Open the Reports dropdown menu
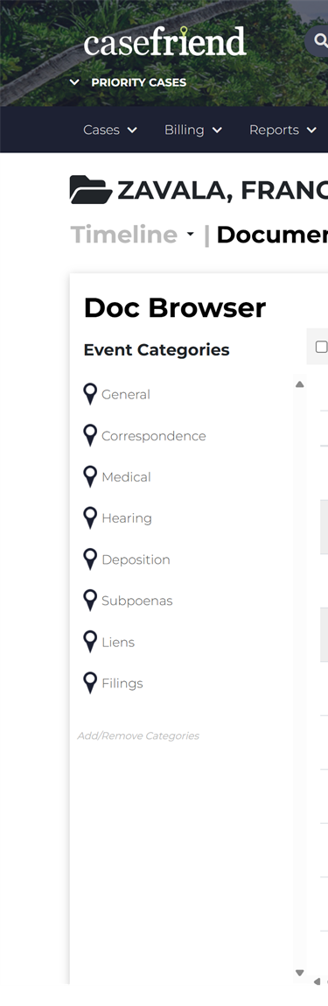Screen dimensions: 328x1006 (283, 130)
